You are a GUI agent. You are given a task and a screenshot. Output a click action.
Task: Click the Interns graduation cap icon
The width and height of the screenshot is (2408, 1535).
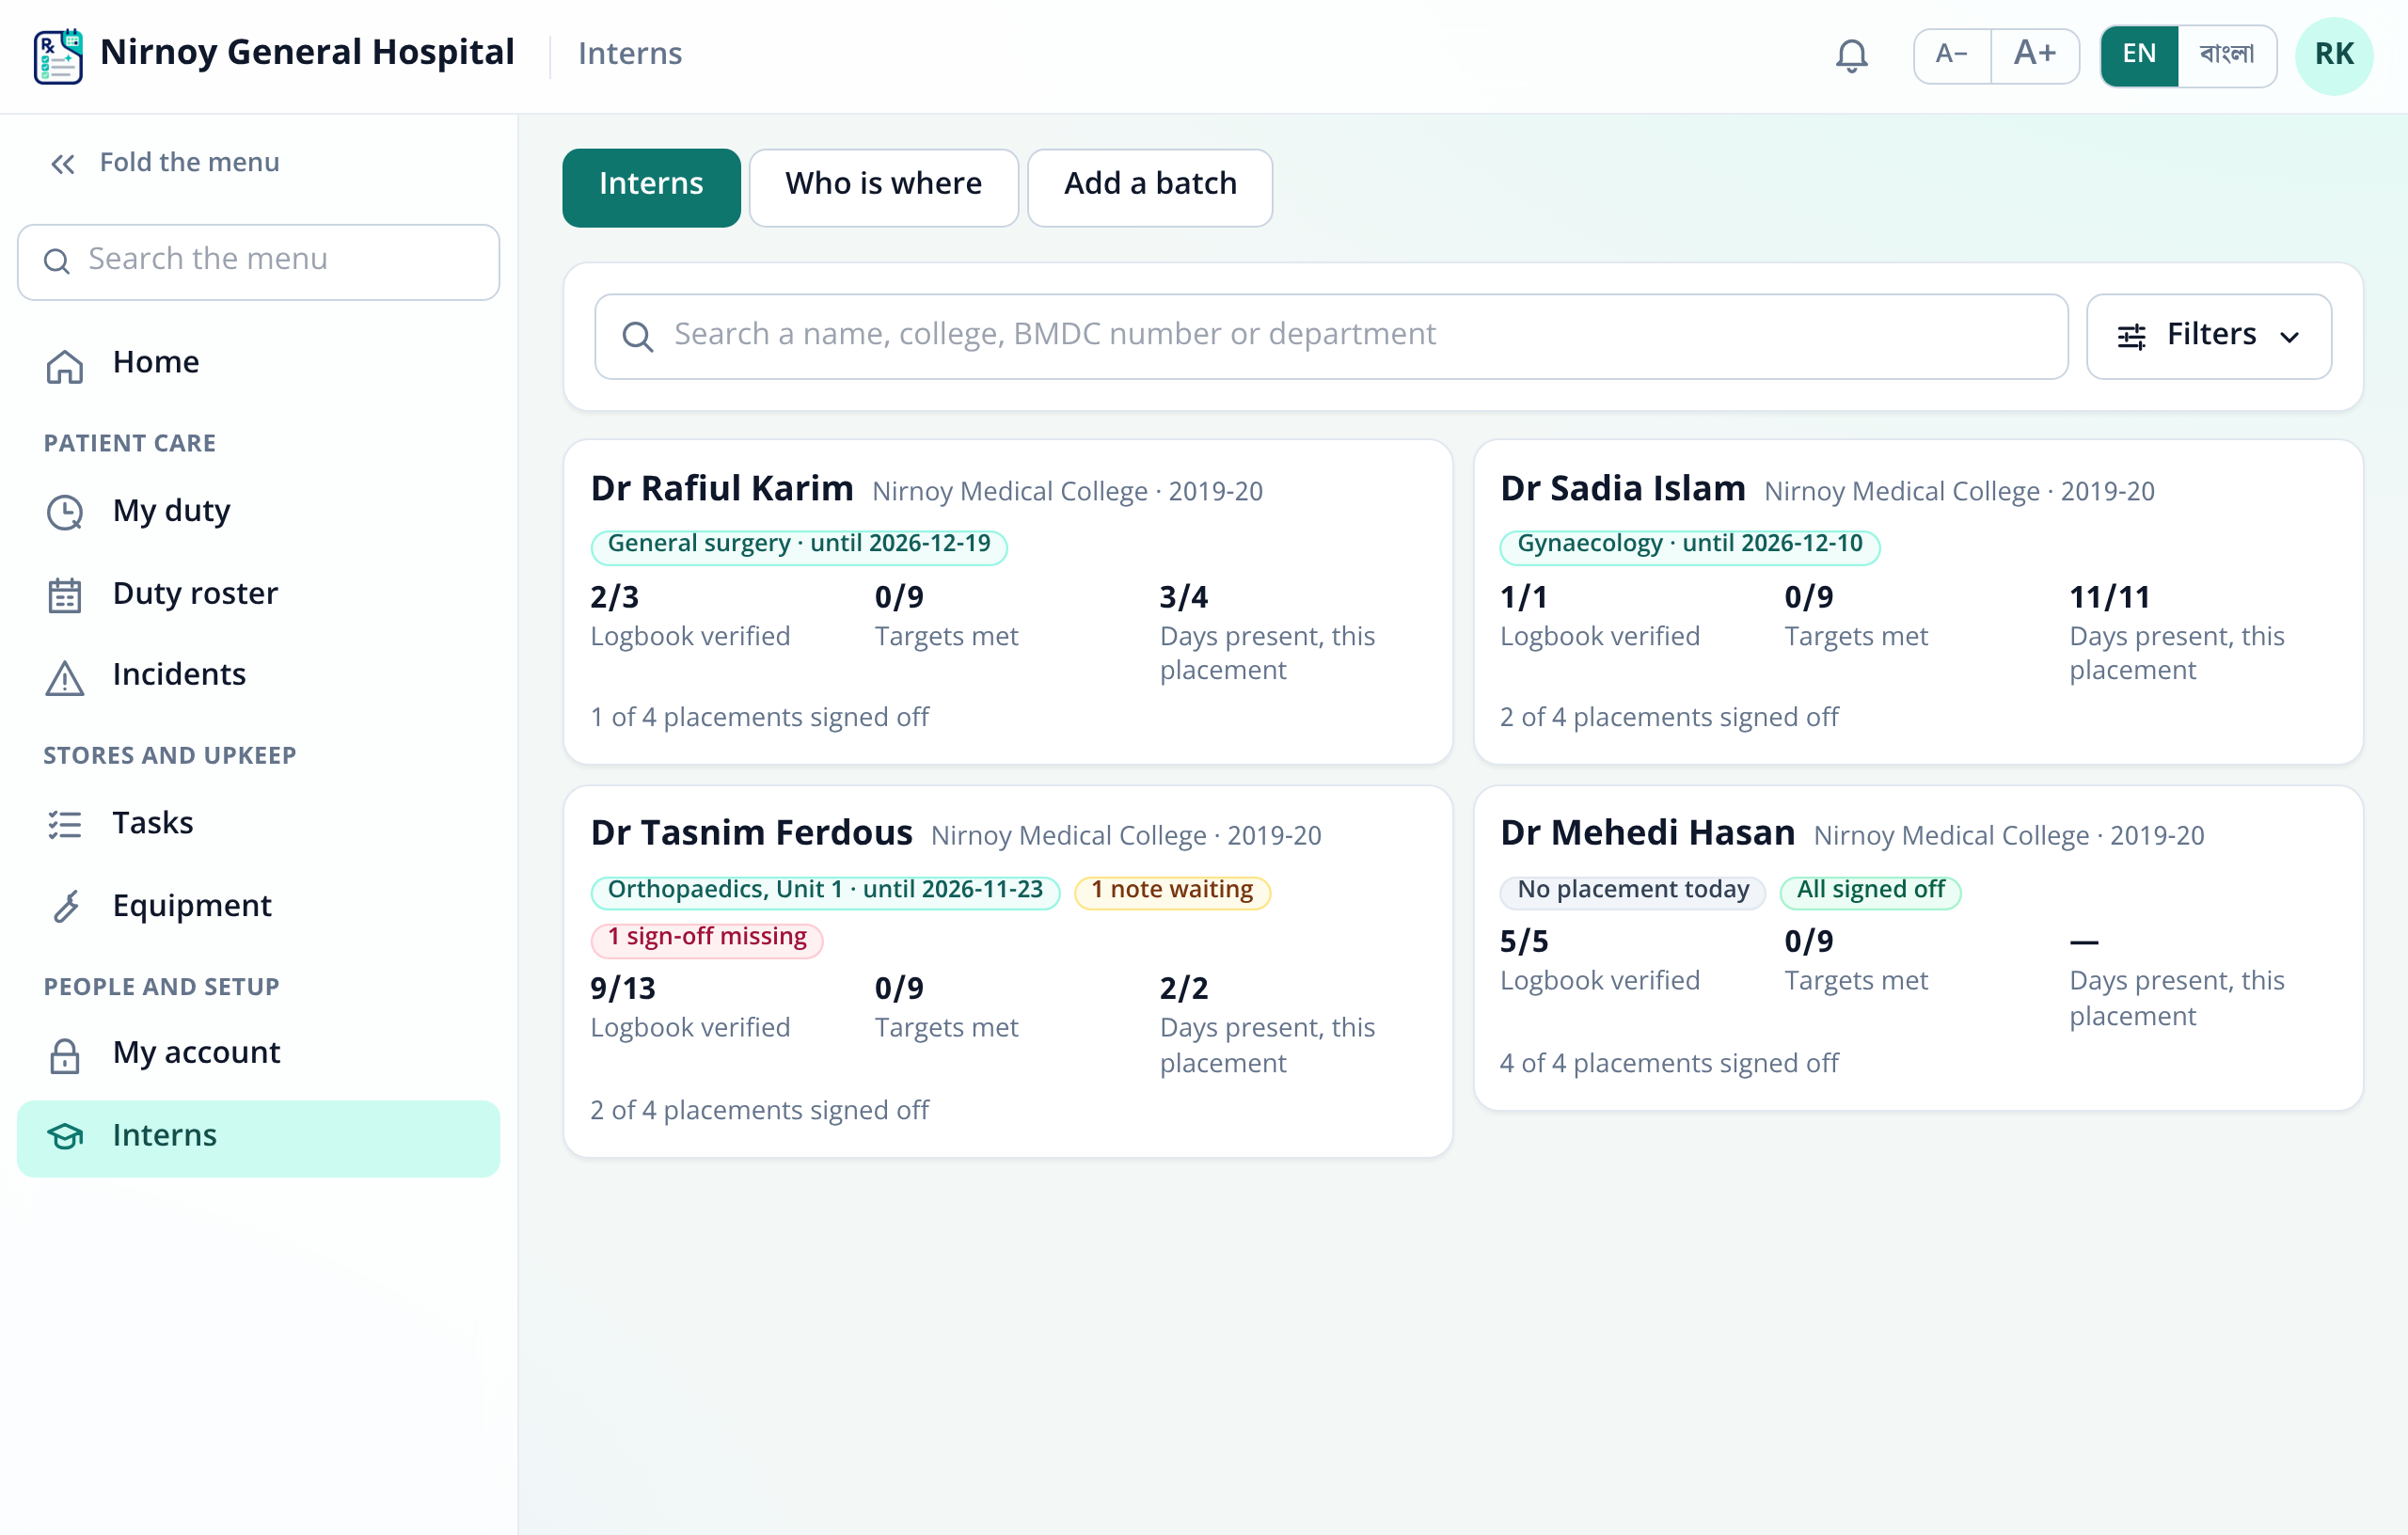click(x=65, y=1137)
